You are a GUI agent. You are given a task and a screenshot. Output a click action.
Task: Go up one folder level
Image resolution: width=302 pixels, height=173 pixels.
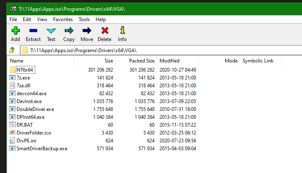tap(12, 50)
